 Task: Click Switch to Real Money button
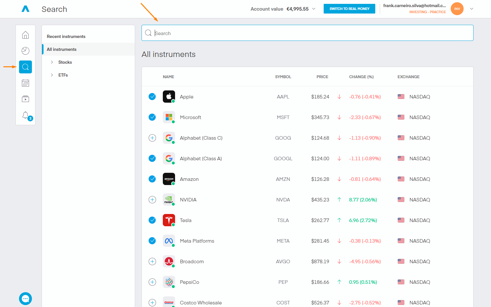pyautogui.click(x=349, y=9)
